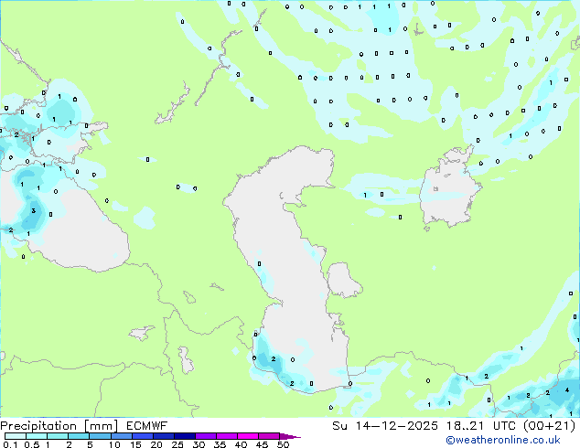580x448 pixels.
Task: Click the '0.5' legend scale label
Action: (32, 444)
